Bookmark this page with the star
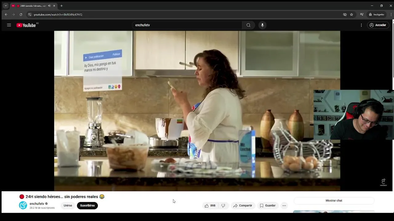 352,14
